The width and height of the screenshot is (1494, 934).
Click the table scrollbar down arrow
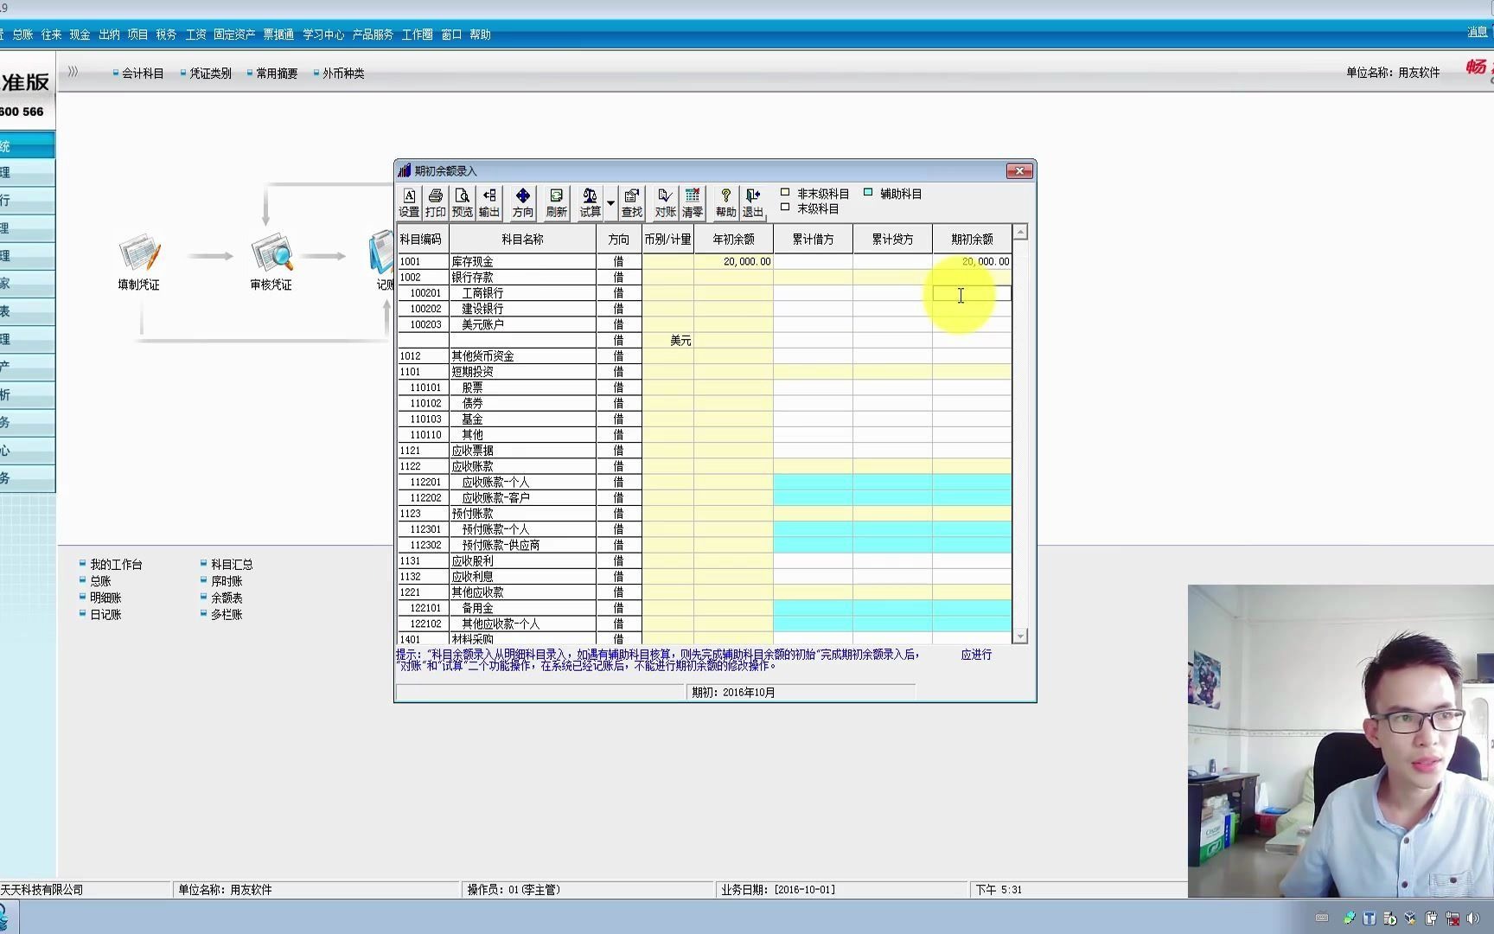[x=1020, y=637]
